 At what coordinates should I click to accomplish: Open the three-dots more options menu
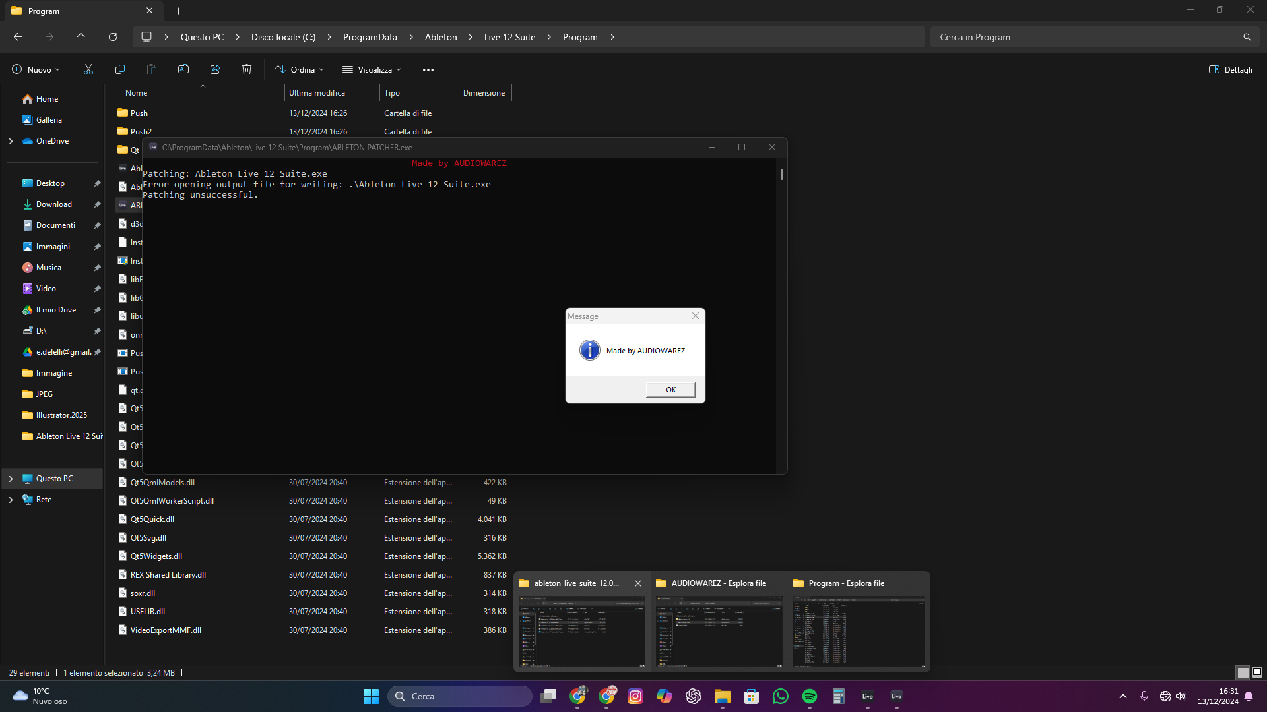(428, 69)
